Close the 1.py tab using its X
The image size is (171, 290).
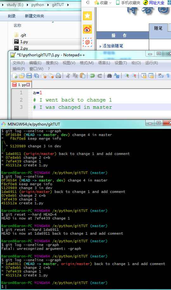pos(28,85)
